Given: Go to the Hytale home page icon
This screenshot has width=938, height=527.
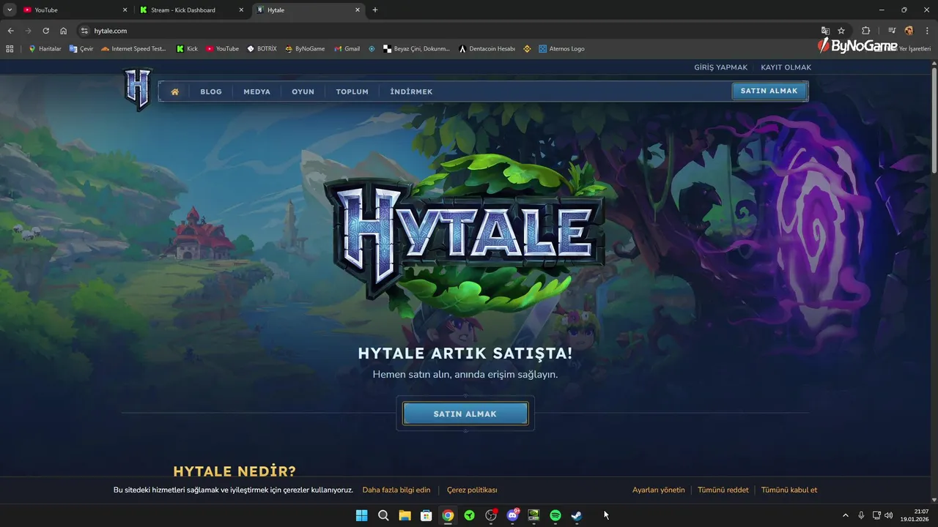Looking at the screenshot, I should 175,92.
